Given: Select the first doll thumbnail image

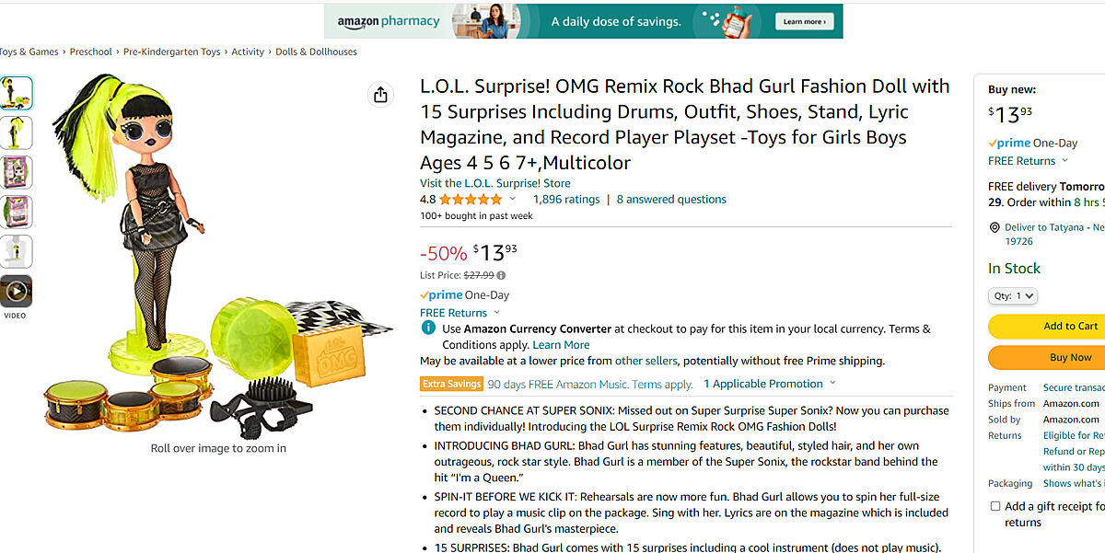Looking at the screenshot, I should [x=17, y=93].
